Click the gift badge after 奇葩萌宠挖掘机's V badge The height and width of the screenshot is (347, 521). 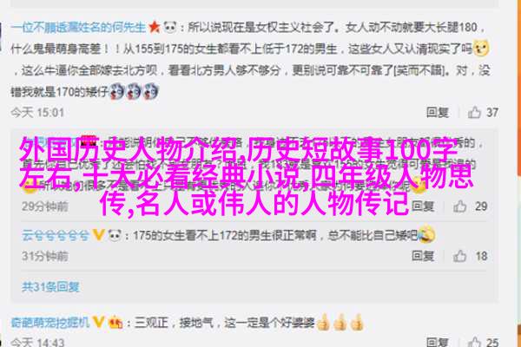(x=115, y=322)
